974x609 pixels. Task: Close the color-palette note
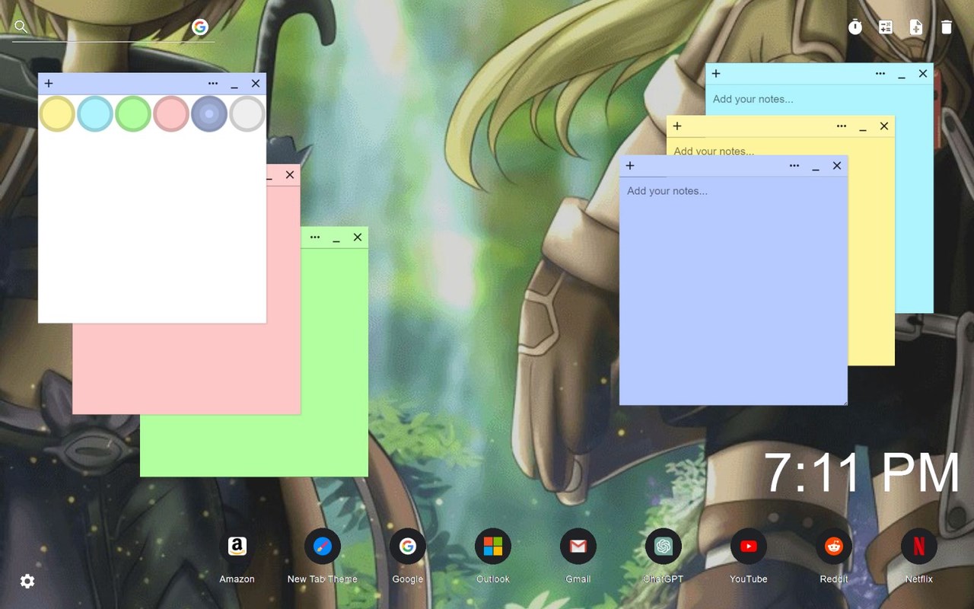256,84
